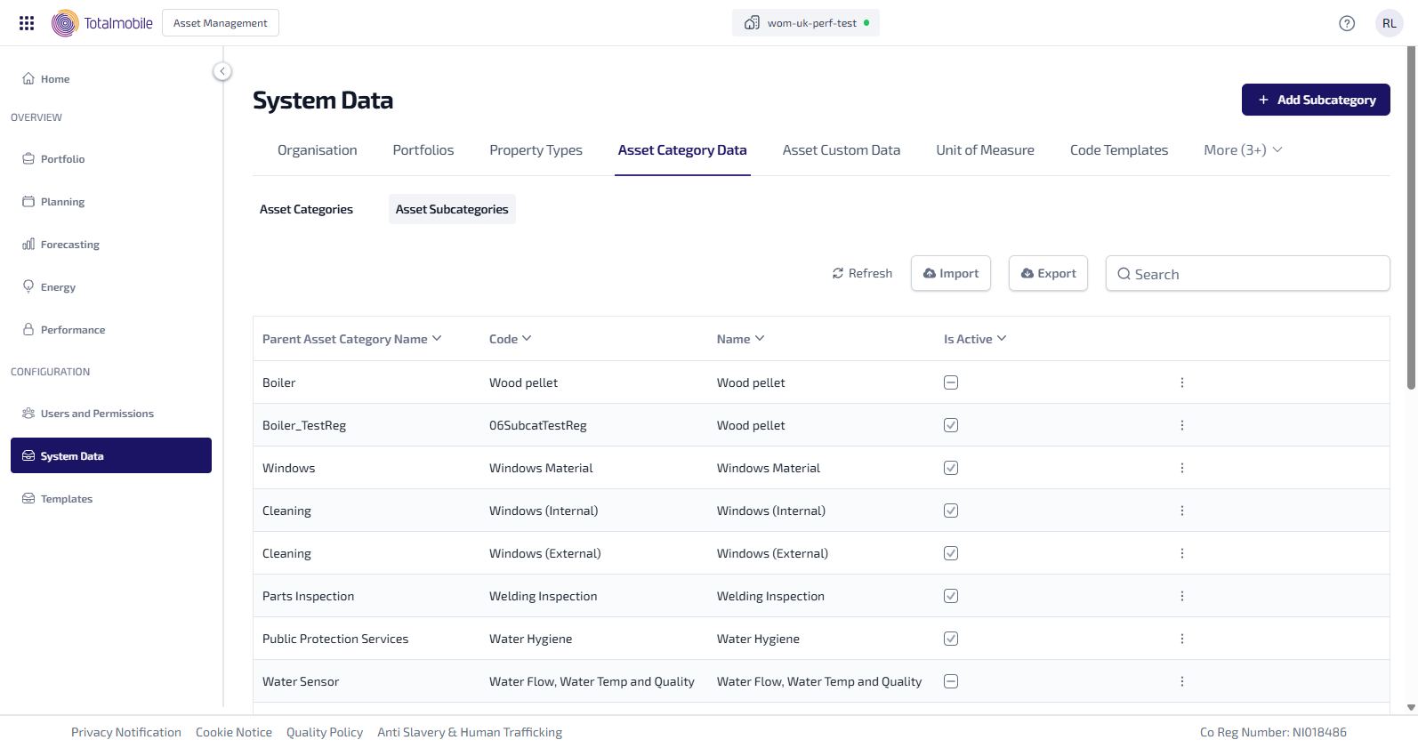Image resolution: width=1418 pixels, height=748 pixels.
Task: Open row actions for Water Hygiene row
Action: click(x=1181, y=639)
